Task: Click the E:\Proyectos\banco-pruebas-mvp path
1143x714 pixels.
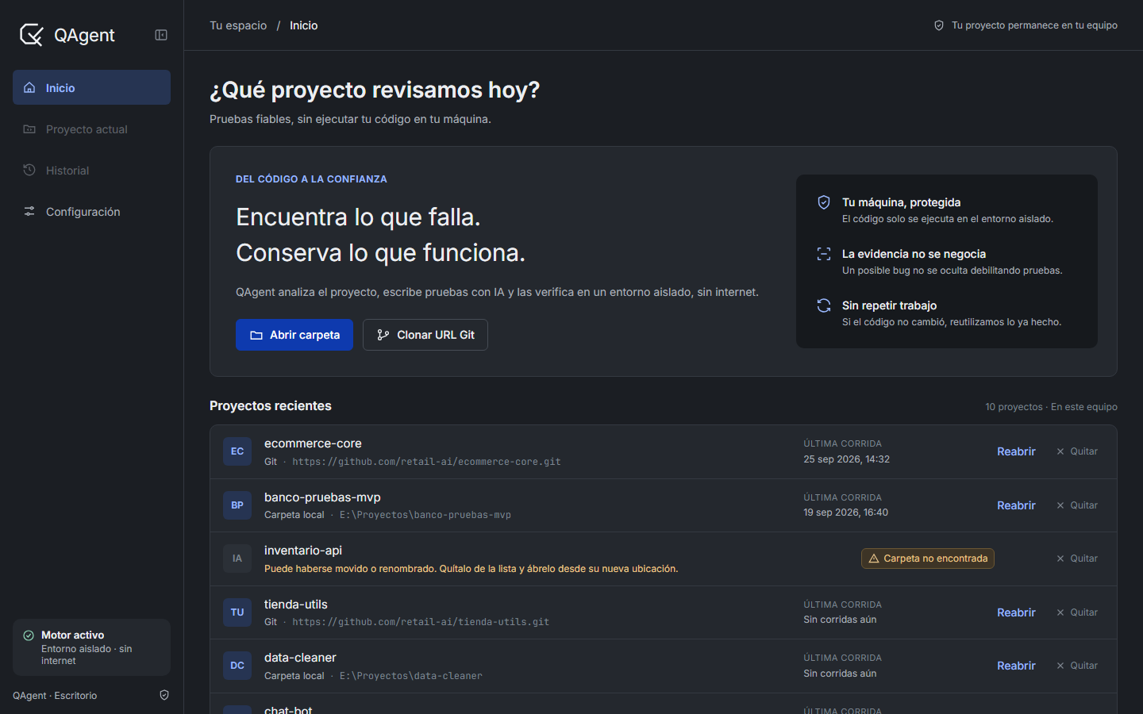Action: coord(425,515)
